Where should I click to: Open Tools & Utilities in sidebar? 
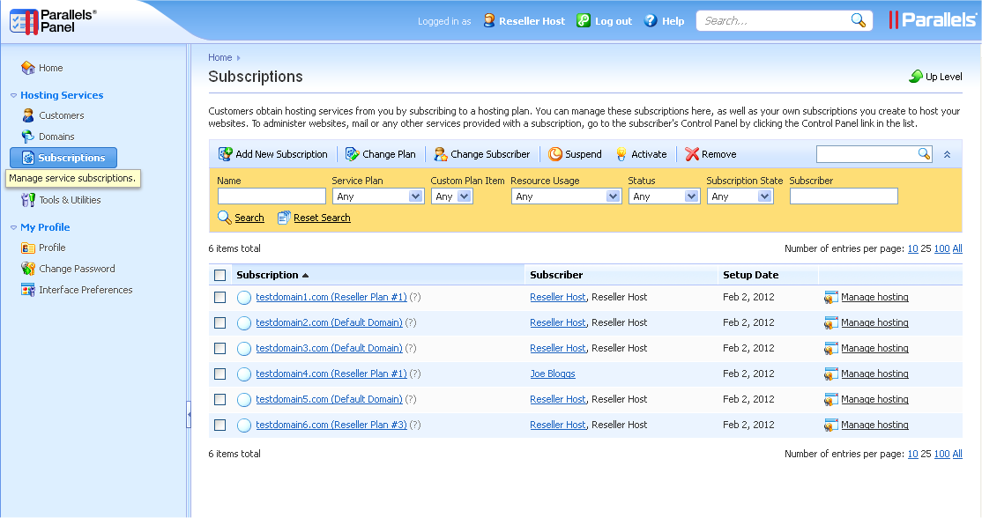(x=70, y=200)
